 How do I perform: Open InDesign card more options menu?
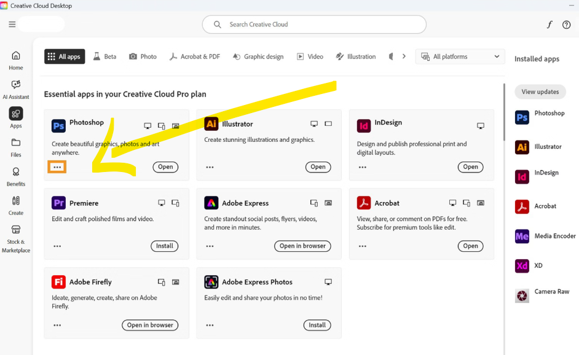pos(362,167)
